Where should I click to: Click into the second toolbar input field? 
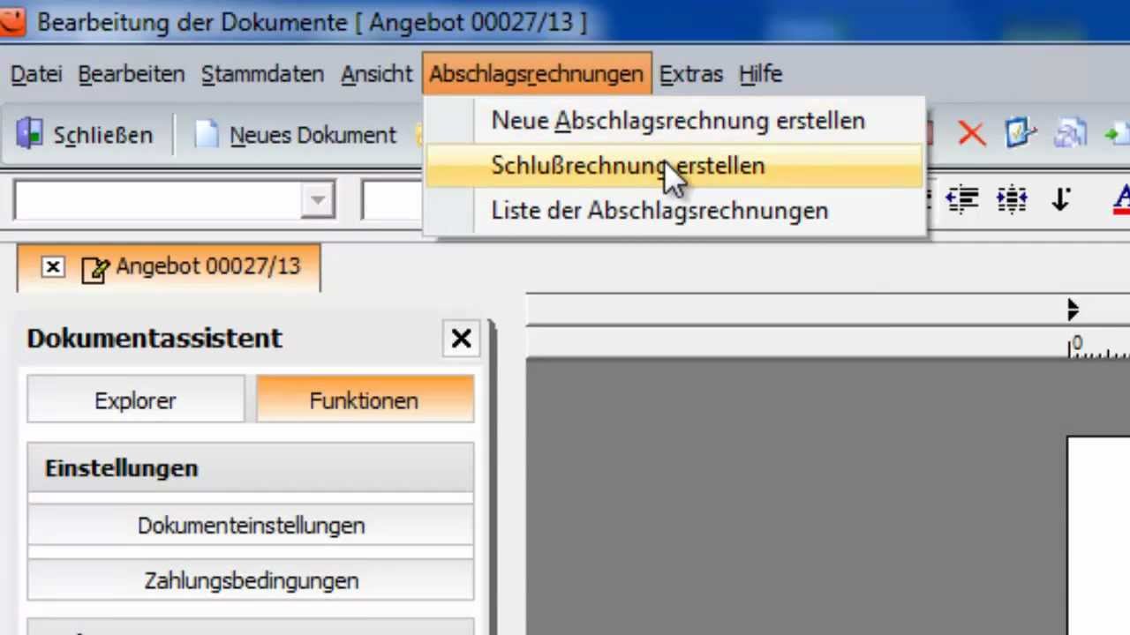pos(392,201)
